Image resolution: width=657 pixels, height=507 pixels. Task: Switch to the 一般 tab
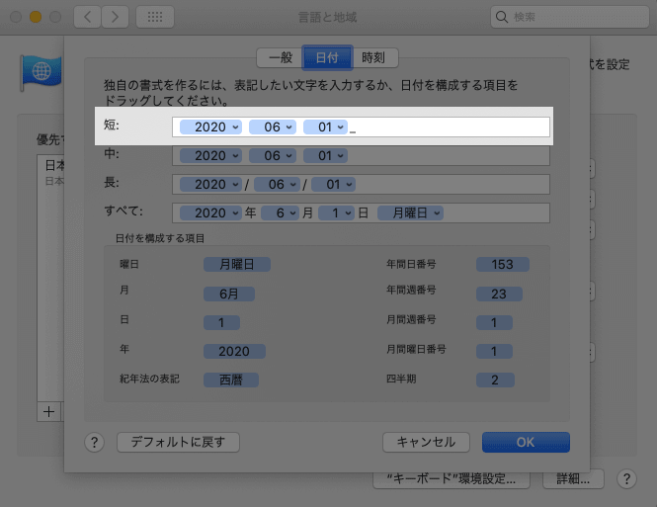pyautogui.click(x=279, y=57)
